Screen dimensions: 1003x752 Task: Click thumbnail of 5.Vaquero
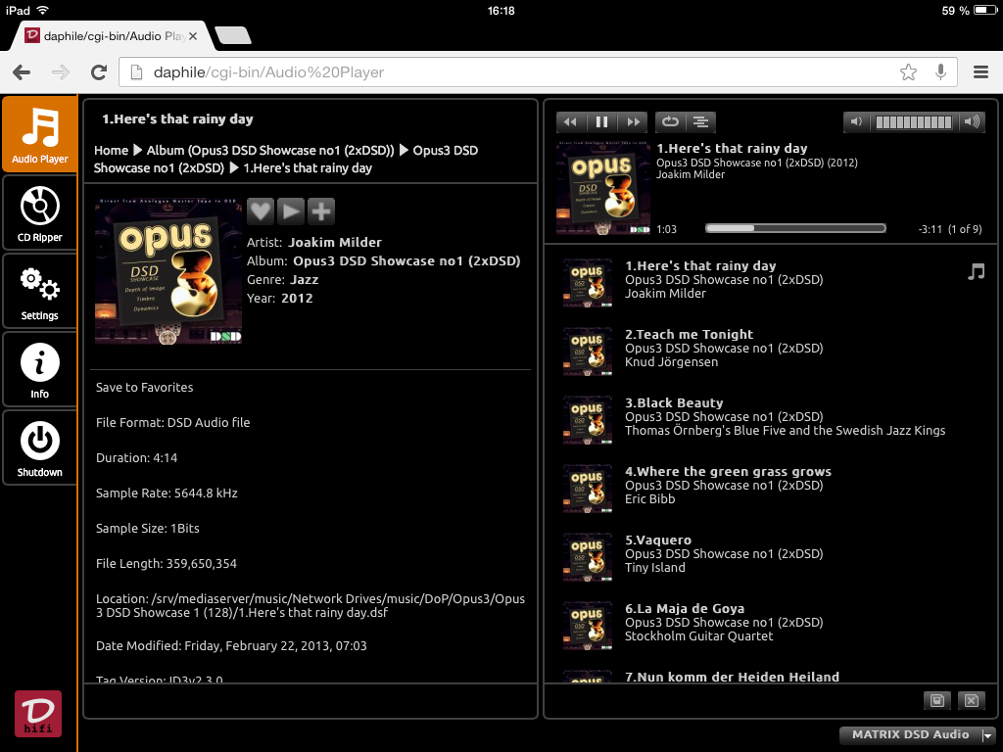point(588,556)
